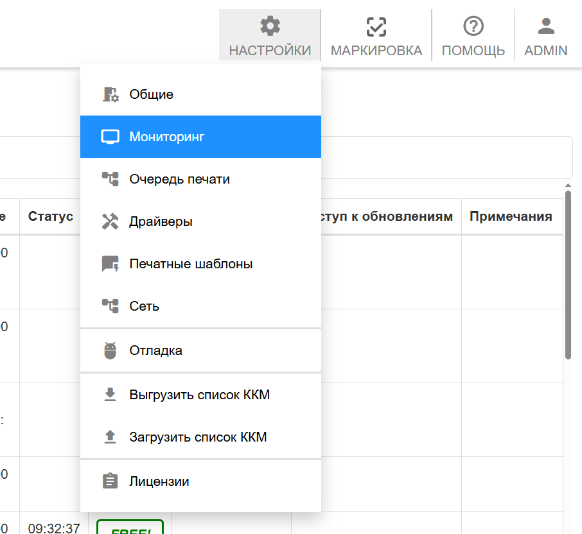Click the upload icon beside Загрузить список ККМ

110,437
